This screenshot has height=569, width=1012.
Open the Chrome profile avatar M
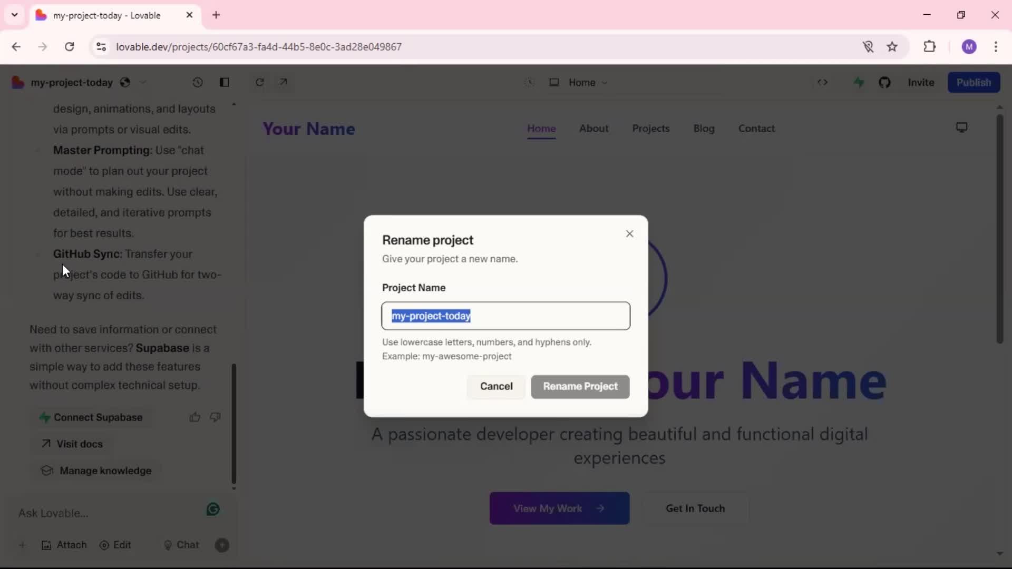(x=969, y=47)
